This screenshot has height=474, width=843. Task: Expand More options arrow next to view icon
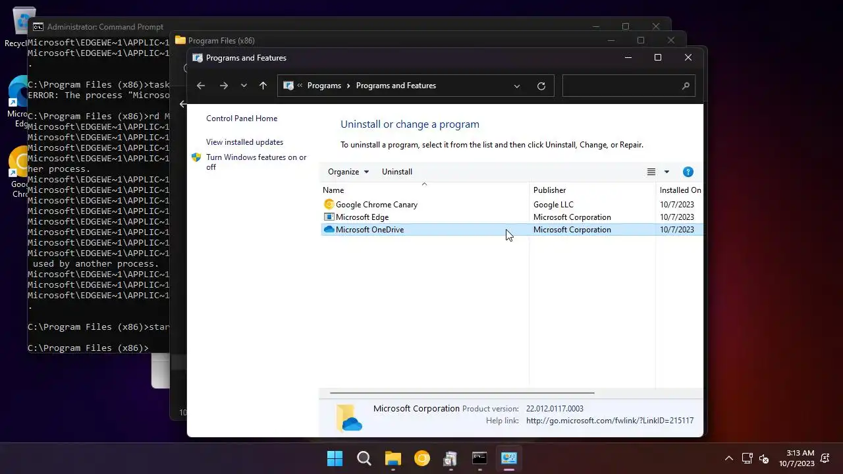(x=666, y=172)
